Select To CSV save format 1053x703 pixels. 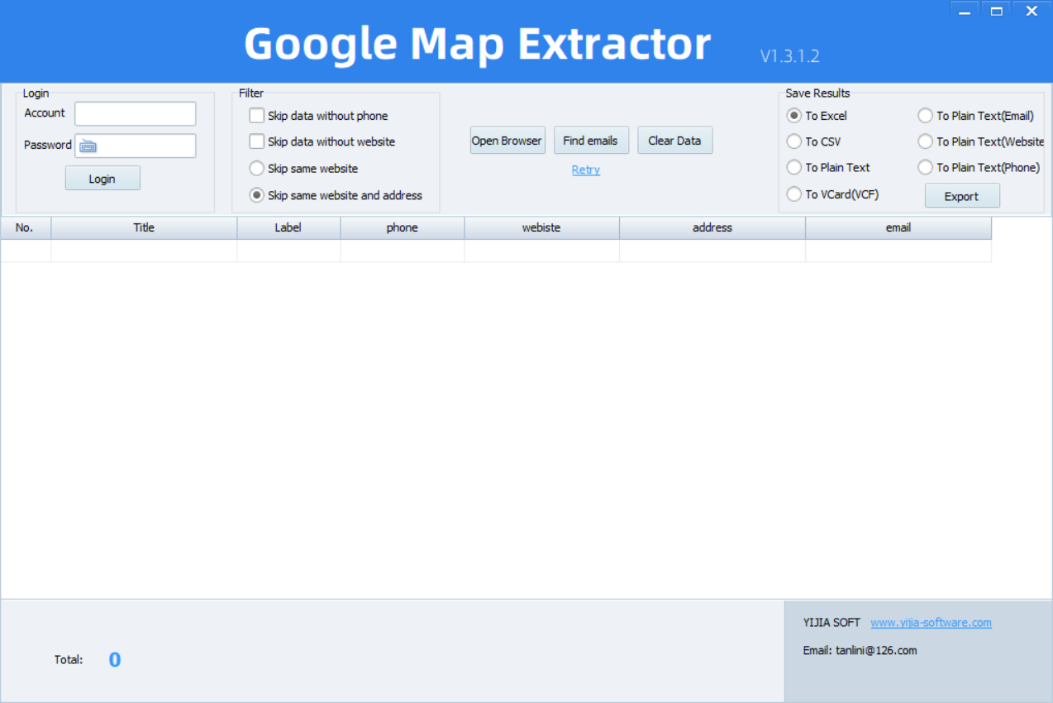click(x=794, y=141)
